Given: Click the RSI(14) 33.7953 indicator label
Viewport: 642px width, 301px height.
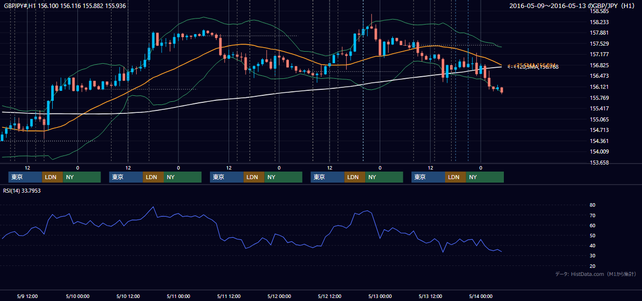Looking at the screenshot, I should (22, 191).
